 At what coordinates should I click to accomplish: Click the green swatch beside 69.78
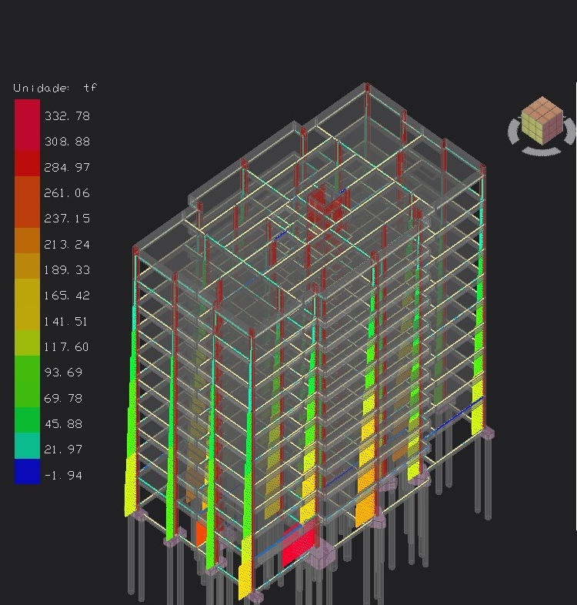(27, 394)
